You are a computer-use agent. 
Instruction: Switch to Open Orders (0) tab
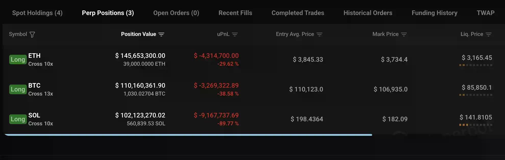click(x=176, y=13)
